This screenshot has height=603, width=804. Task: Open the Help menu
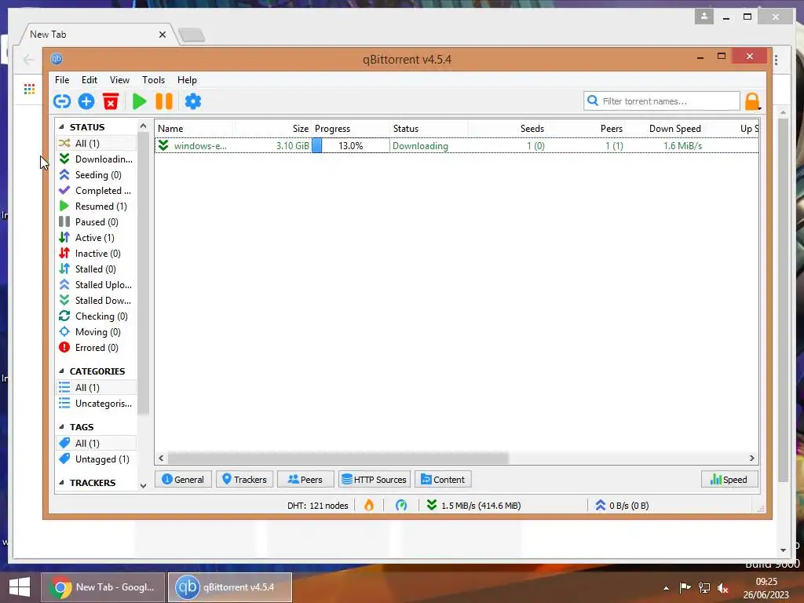pyautogui.click(x=187, y=80)
